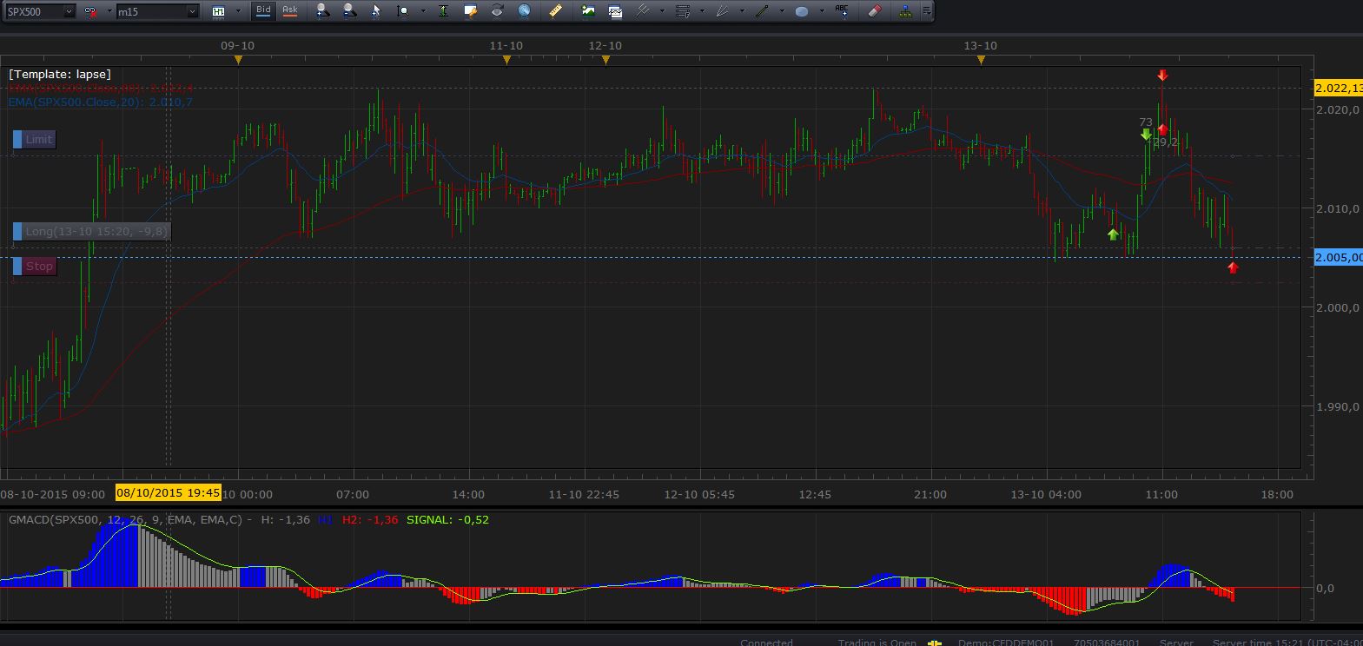Toggle the Bid price display
The width and height of the screenshot is (1363, 646).
pyautogui.click(x=263, y=11)
